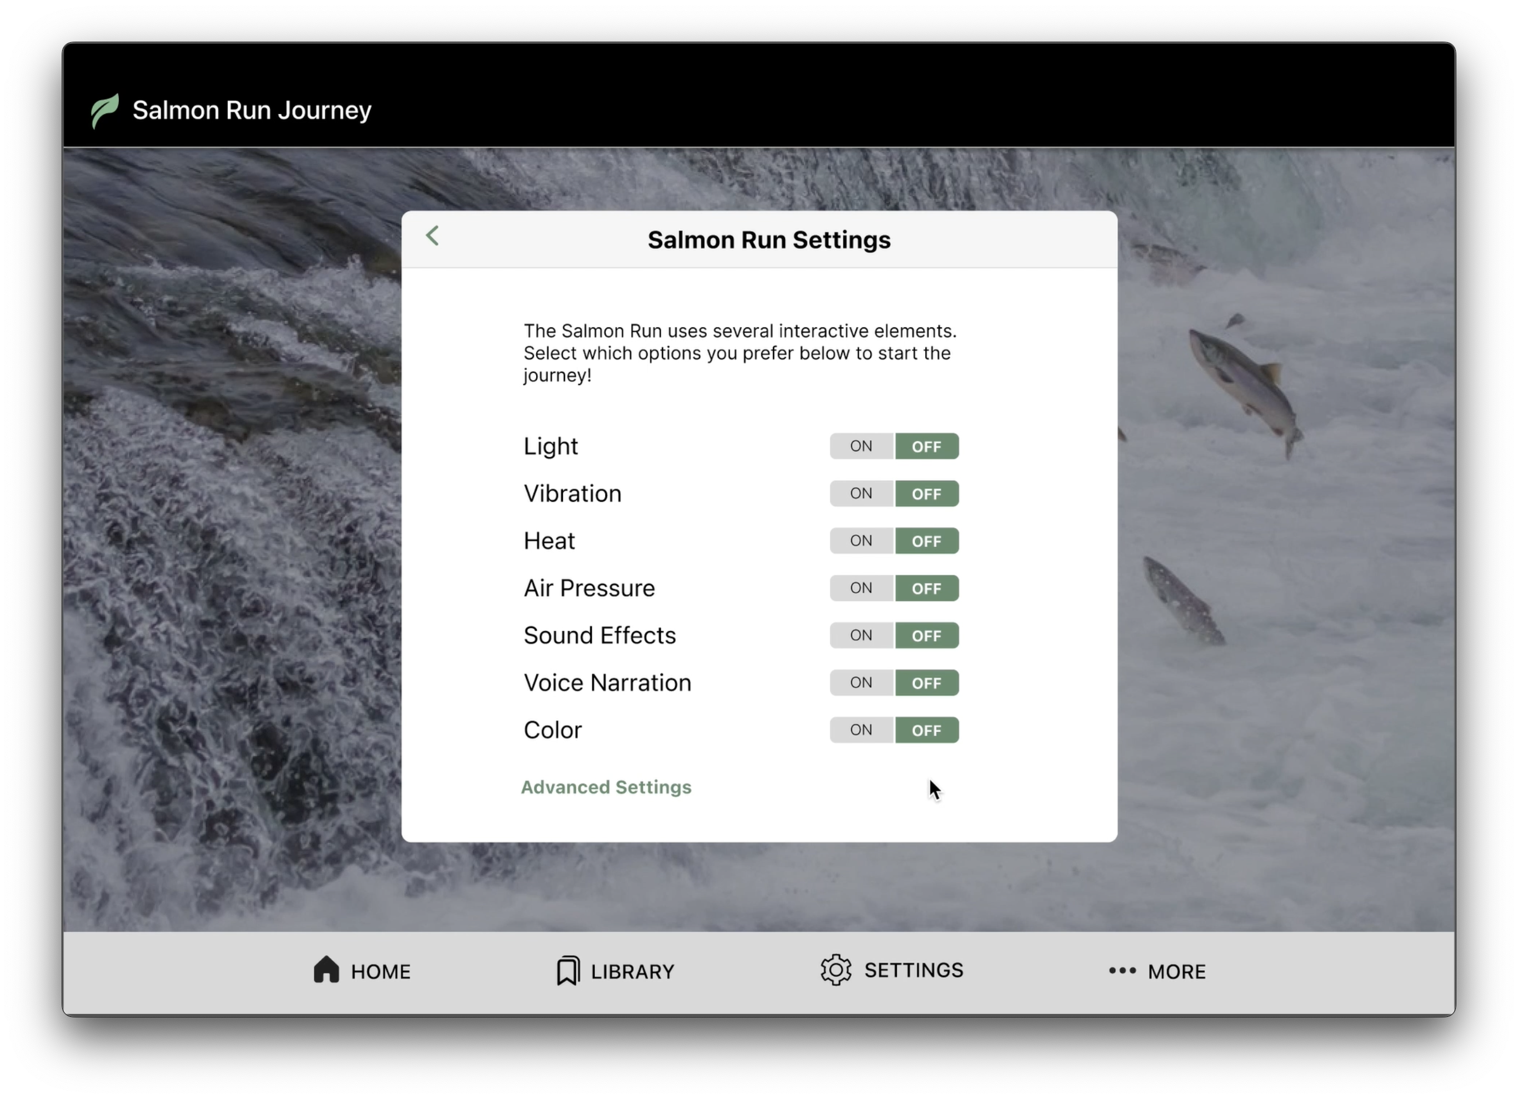Screen dimensions: 1518x1099
Task: Click the Salmon Run Journey title
Action: (252, 111)
